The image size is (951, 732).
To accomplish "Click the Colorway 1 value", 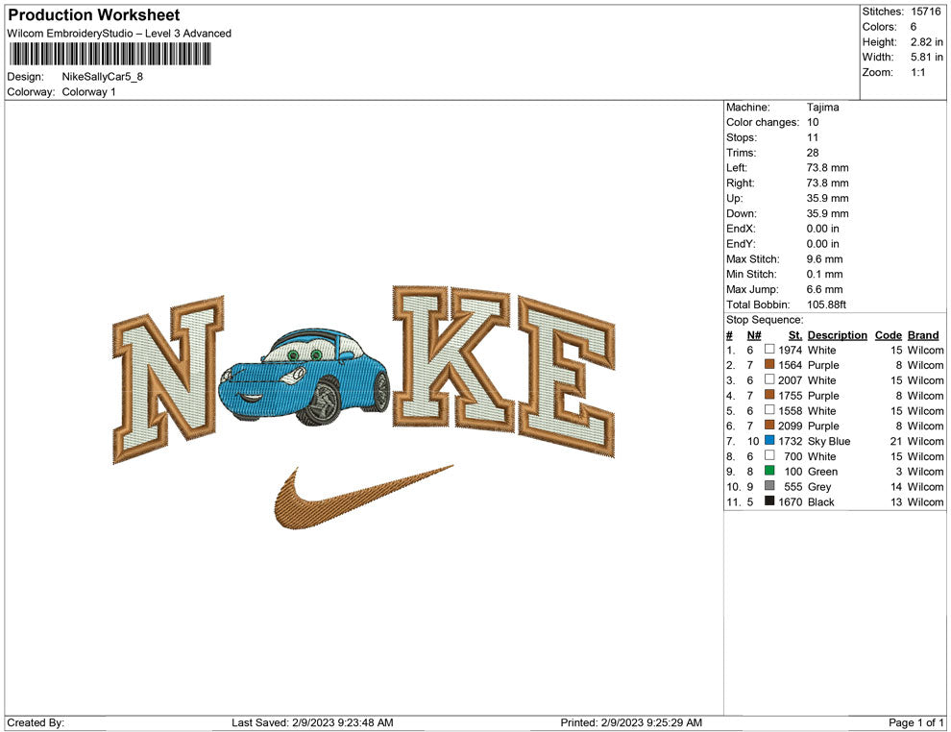I will pyautogui.click(x=88, y=92).
